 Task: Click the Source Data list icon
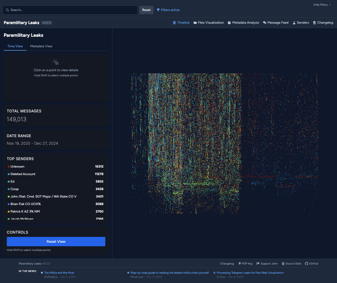(x=283, y=264)
